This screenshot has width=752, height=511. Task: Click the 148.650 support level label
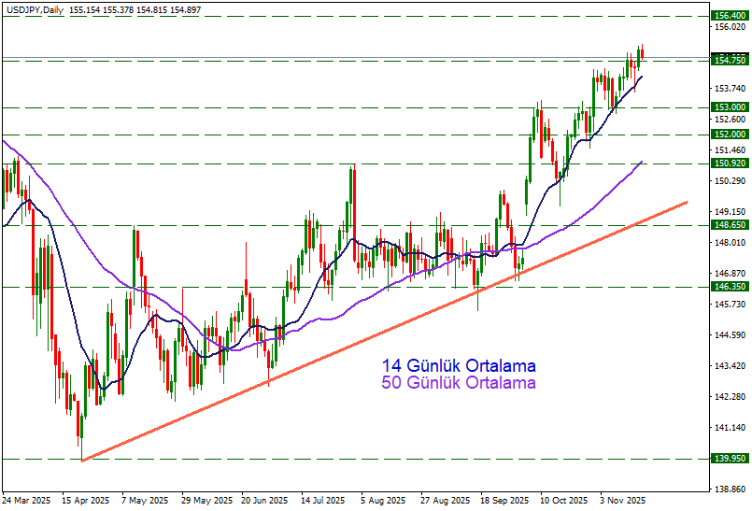729,225
